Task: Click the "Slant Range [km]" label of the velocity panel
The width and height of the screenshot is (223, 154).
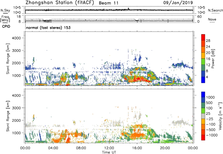Action: click(x=8, y=116)
